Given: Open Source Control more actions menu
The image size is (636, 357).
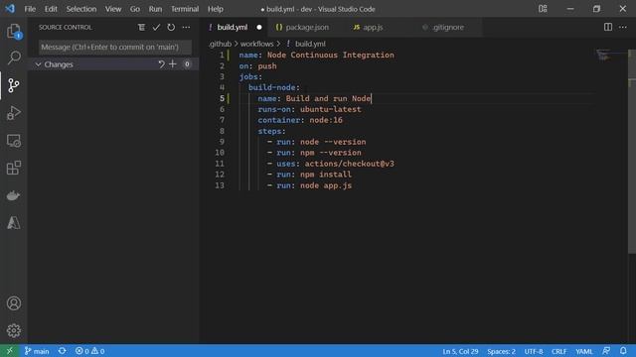Looking at the screenshot, I should [x=186, y=27].
